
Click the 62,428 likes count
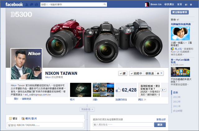129,90
